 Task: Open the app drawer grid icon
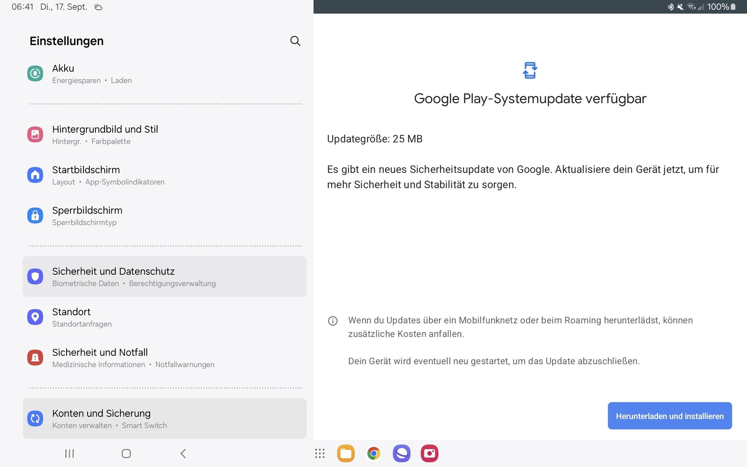point(320,453)
